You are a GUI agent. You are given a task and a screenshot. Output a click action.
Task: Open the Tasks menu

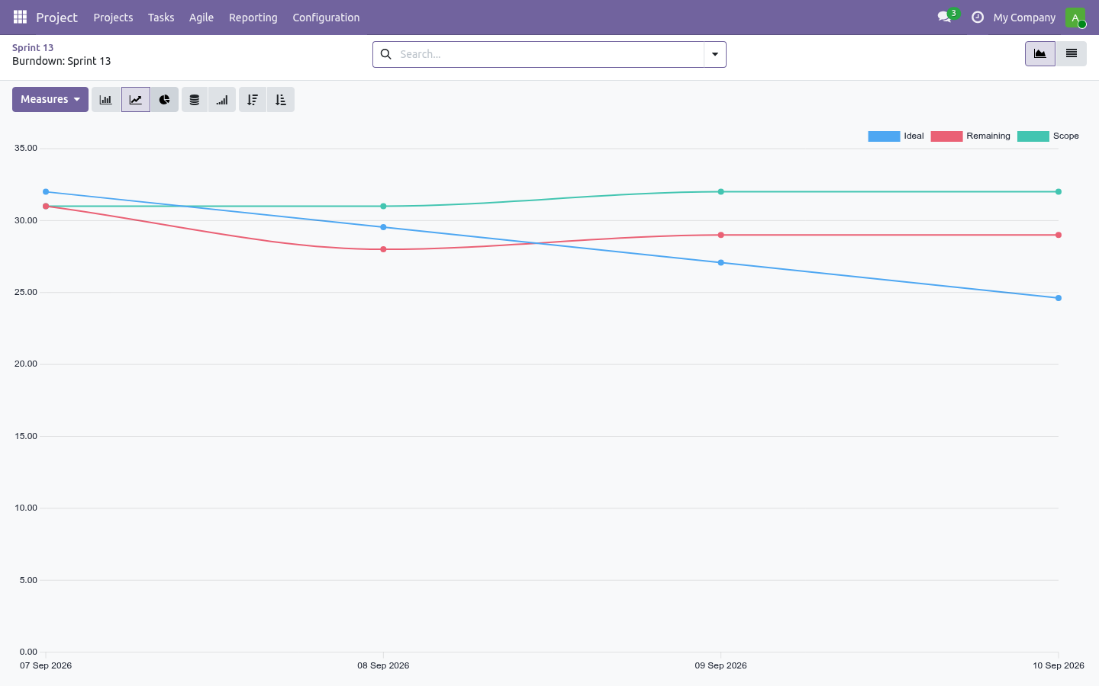(x=161, y=18)
